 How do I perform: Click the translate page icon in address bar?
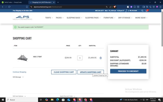(x=107, y=7)
